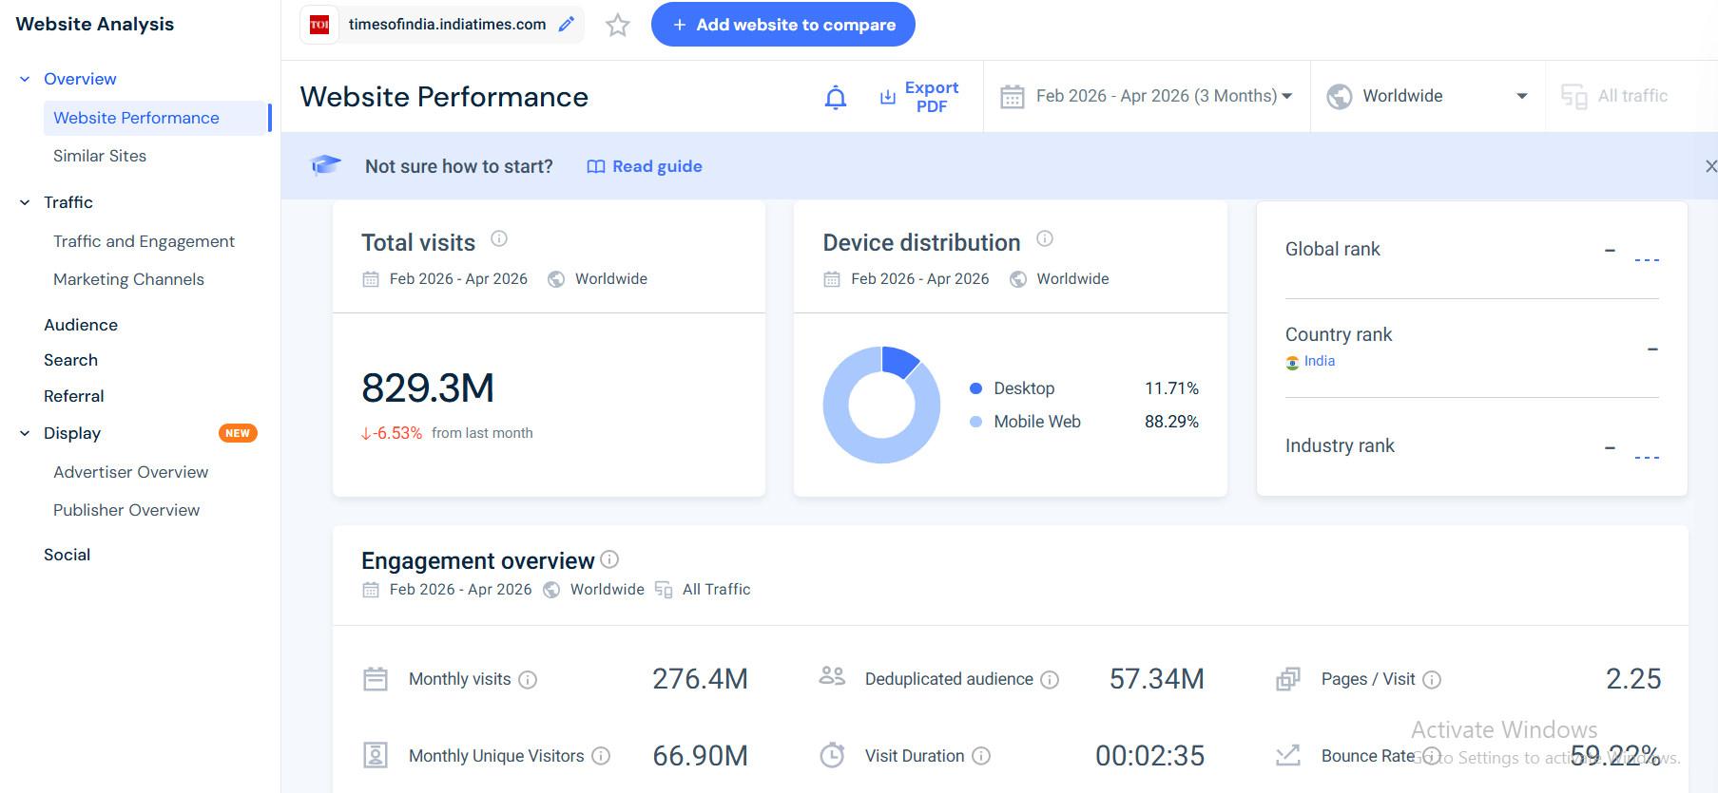This screenshot has height=793, width=1718.
Task: Collapse the Traffic section chevron
Action: [25, 202]
